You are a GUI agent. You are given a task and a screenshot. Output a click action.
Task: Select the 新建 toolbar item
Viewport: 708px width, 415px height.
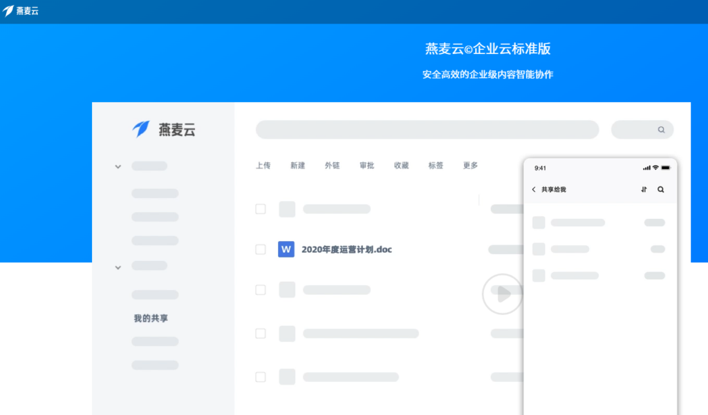tap(297, 166)
